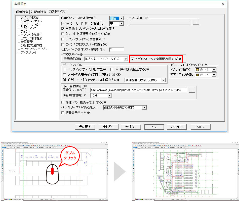Screen dimensions: 239x201
Task: Close the 各種設定 dialog window
Action: [223, 4]
